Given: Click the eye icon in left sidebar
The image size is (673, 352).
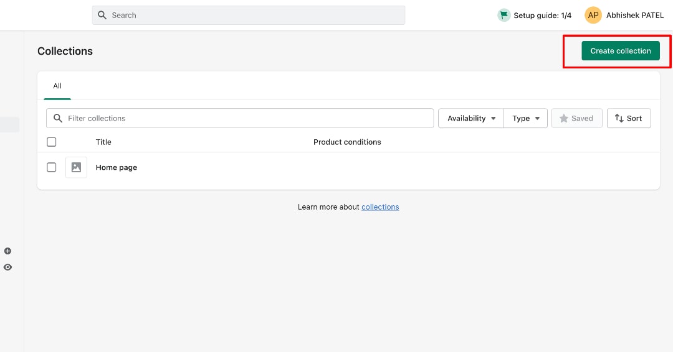Looking at the screenshot, I should 7,267.
